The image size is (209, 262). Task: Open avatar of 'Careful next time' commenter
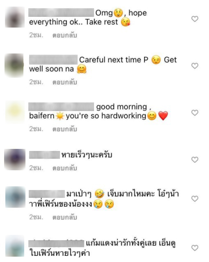click(x=14, y=65)
